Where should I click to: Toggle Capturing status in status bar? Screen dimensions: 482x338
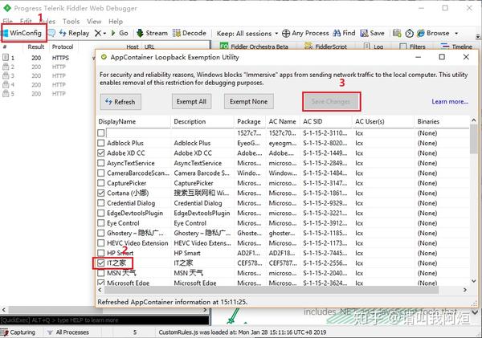point(18,332)
